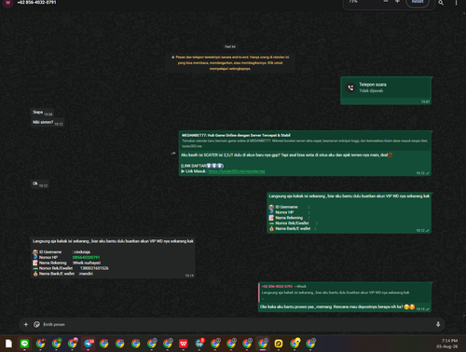Jump to quoted message in last reply

(344, 292)
